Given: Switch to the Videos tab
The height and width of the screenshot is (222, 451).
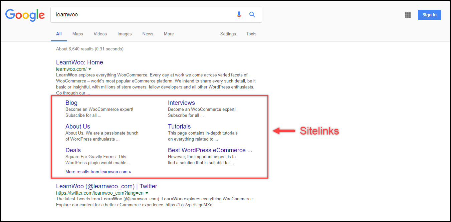Looking at the screenshot, I should [100, 34].
